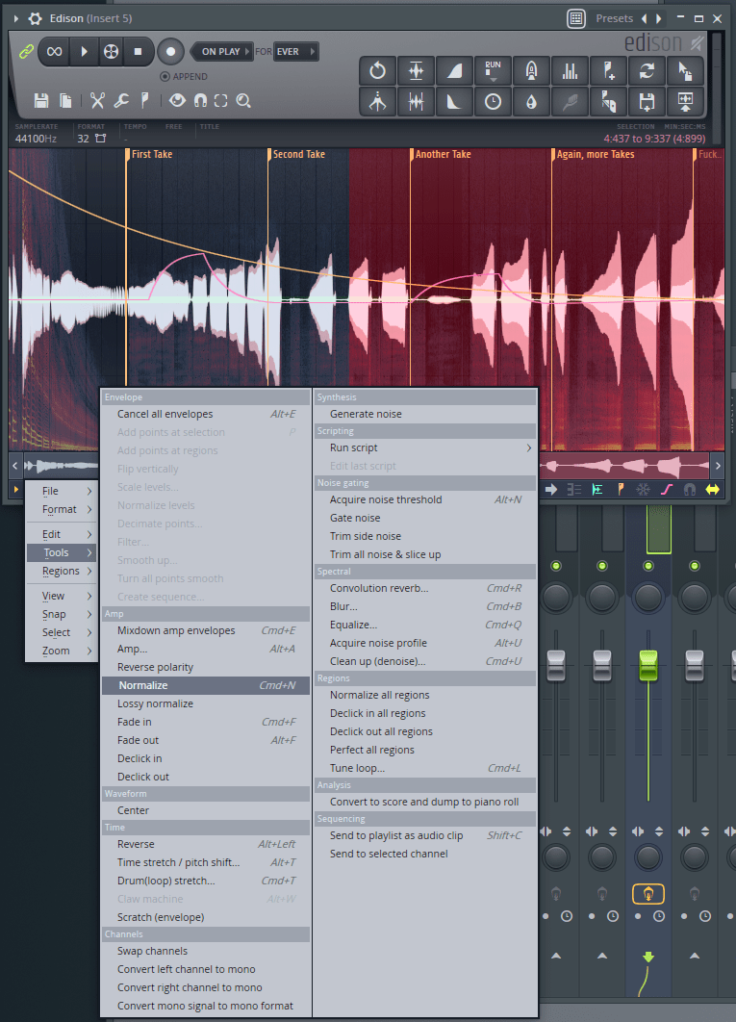The image size is (736, 1022).
Task: Open the EVER duration dropdown
Action: [x=295, y=52]
